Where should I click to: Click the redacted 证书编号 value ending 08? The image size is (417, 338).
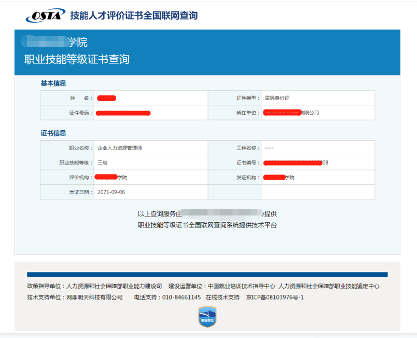tap(296, 163)
